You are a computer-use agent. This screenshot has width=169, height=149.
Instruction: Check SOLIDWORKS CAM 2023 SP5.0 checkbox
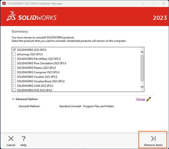[x=14, y=86]
